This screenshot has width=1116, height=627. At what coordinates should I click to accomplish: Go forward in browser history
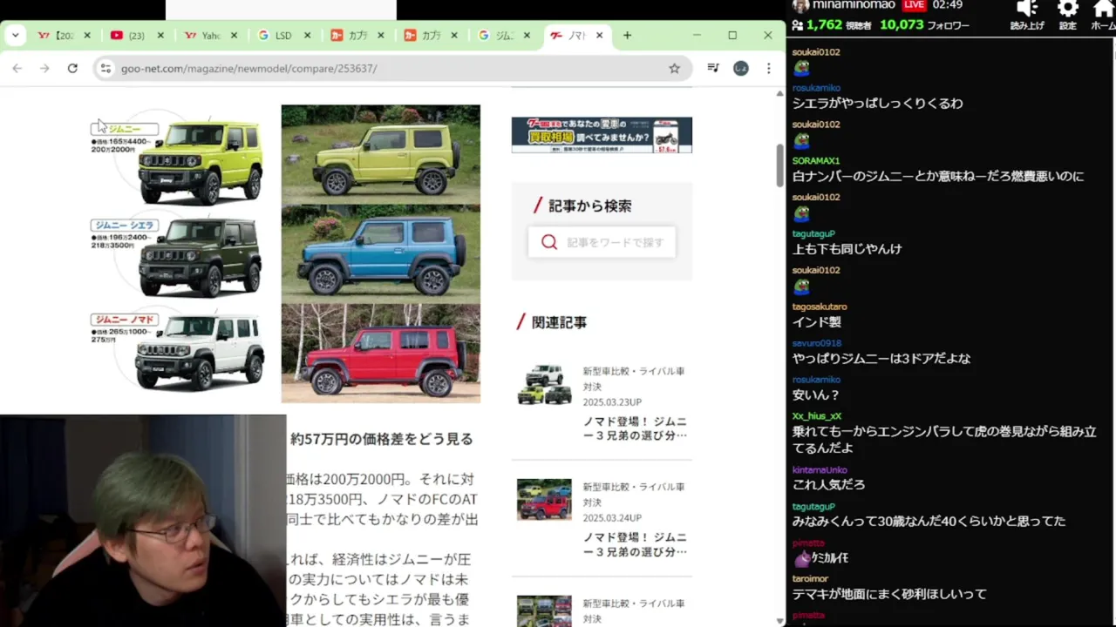44,68
